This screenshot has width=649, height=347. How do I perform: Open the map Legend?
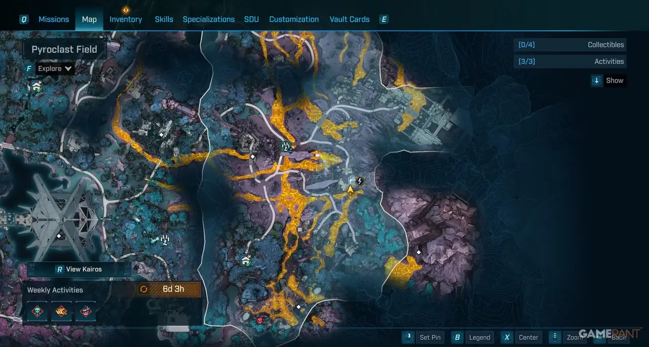[x=479, y=337]
